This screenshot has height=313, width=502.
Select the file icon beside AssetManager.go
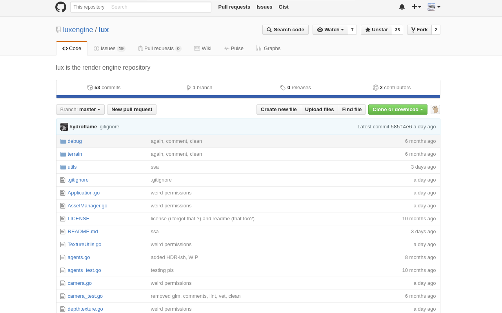click(63, 206)
